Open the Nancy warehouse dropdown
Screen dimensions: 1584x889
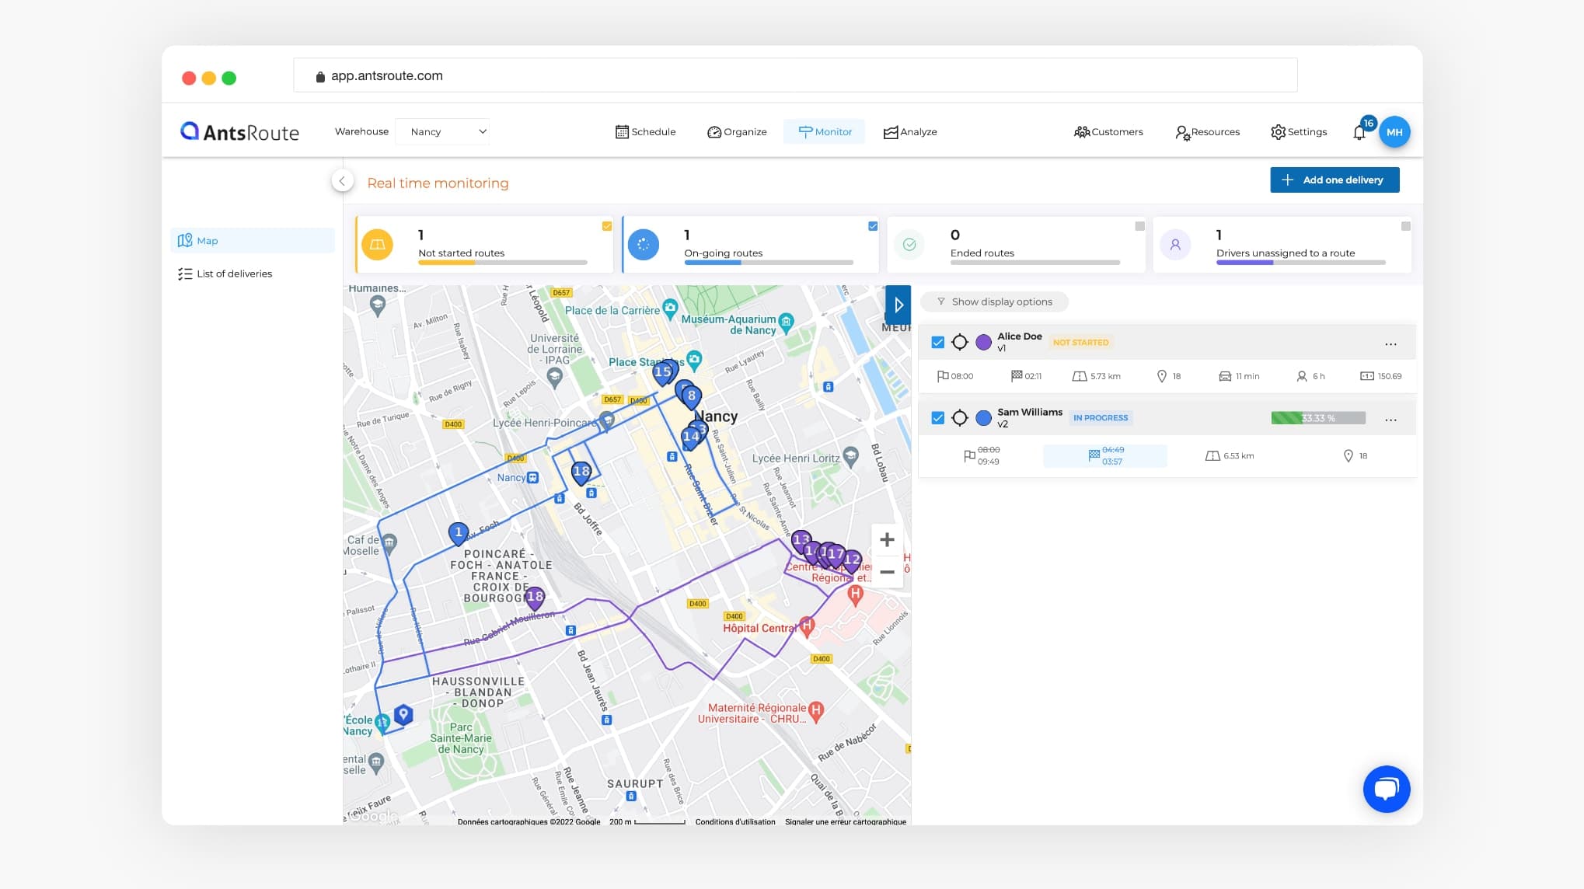(x=442, y=131)
